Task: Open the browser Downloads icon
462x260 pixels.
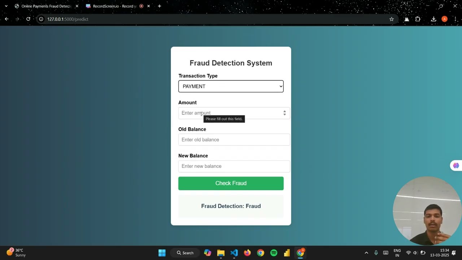Action: pyautogui.click(x=433, y=19)
